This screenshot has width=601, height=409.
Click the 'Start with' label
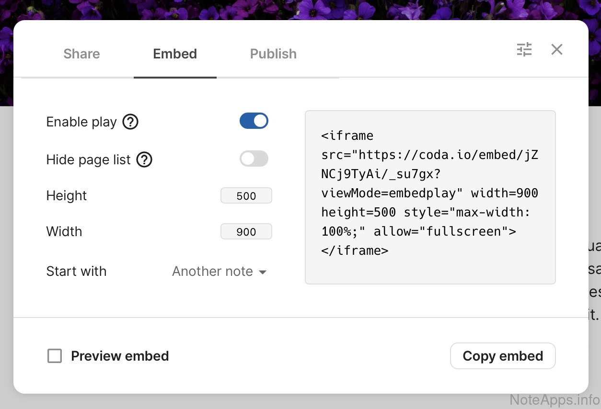pos(76,271)
